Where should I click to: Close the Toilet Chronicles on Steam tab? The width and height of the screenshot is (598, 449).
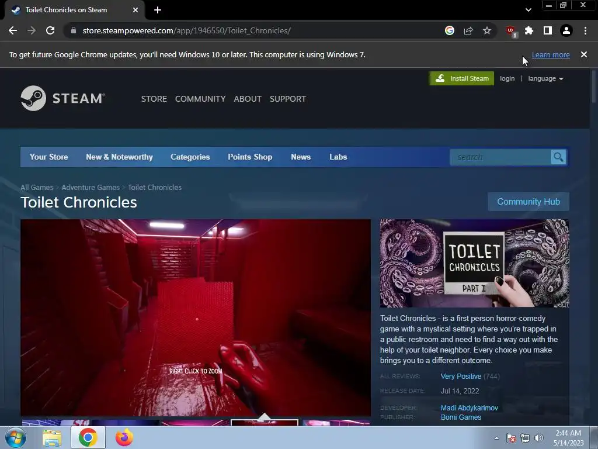tap(135, 10)
